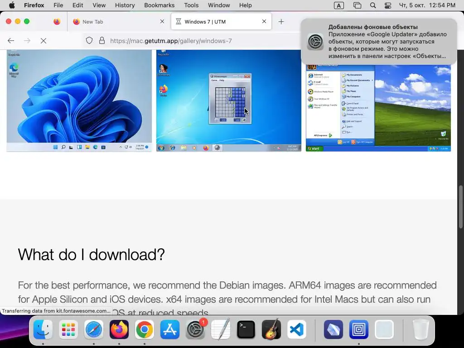Open Launchpad from the Dock

pyautogui.click(x=68, y=329)
